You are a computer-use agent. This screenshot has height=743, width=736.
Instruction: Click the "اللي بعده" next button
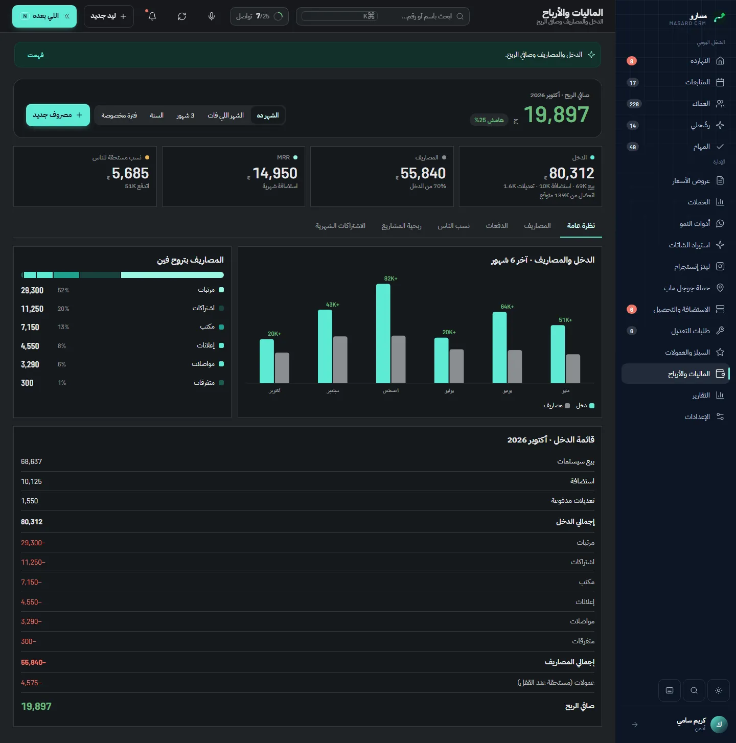pos(44,16)
